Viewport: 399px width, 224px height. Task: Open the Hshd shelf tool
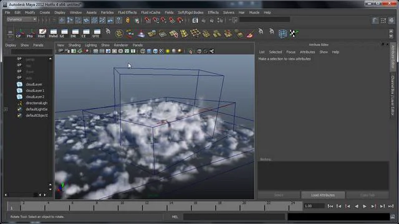click(53, 33)
